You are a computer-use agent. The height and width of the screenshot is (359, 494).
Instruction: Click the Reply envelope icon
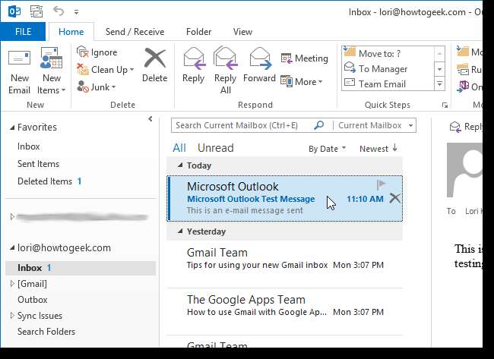tap(194, 58)
